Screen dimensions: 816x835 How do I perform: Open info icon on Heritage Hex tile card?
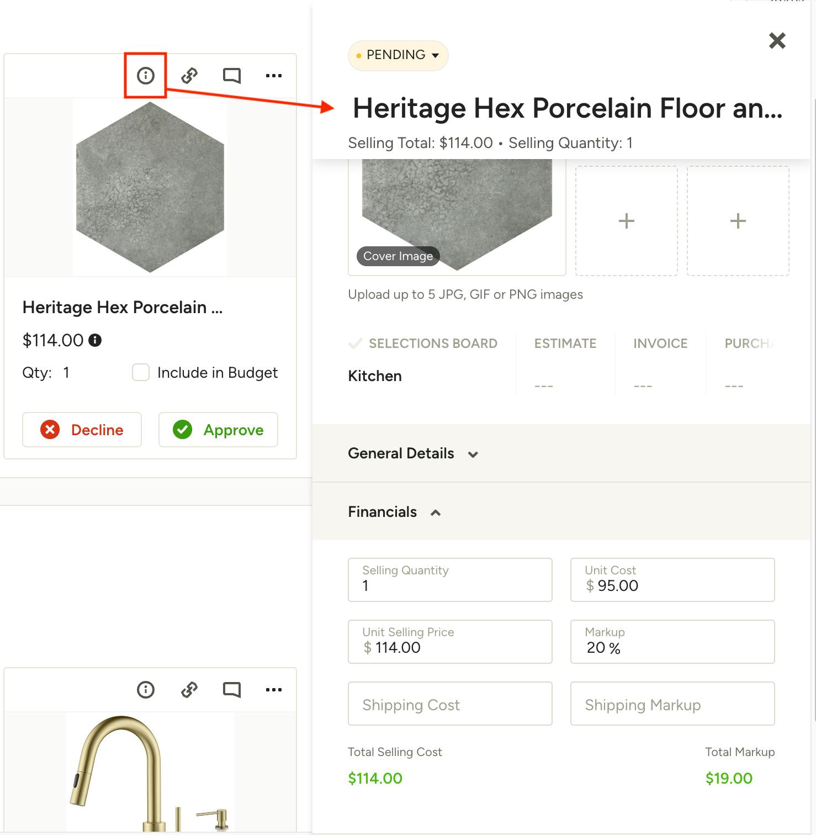(146, 76)
